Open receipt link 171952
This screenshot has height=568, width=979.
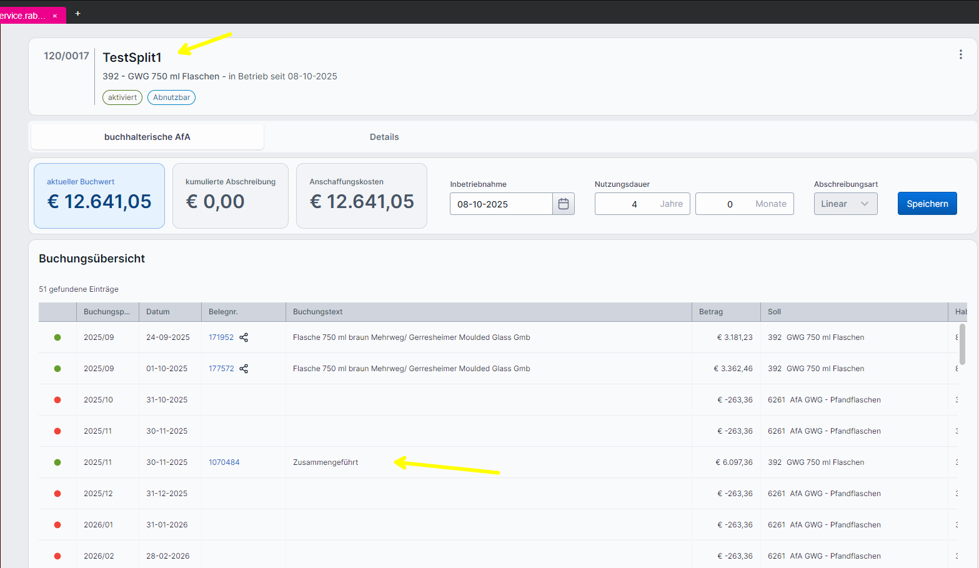[221, 337]
